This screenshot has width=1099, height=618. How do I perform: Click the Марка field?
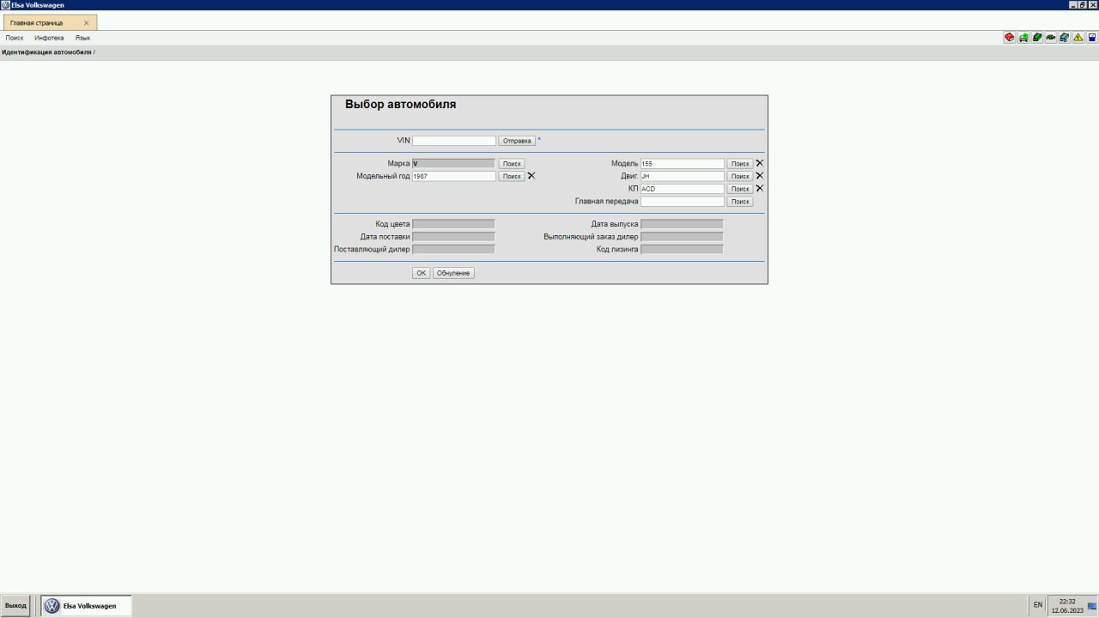coord(454,163)
